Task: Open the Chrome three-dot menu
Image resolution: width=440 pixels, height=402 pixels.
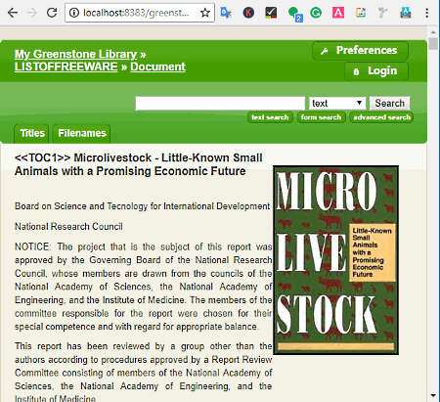Action: [x=427, y=13]
